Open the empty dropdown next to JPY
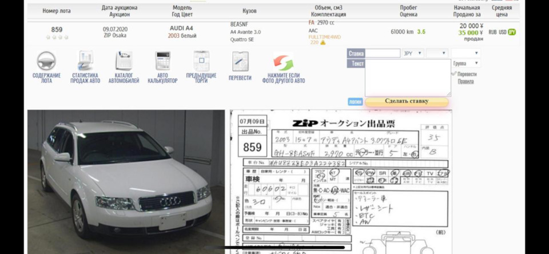Image resolution: width=549 pixels, height=254 pixels. click(437, 53)
